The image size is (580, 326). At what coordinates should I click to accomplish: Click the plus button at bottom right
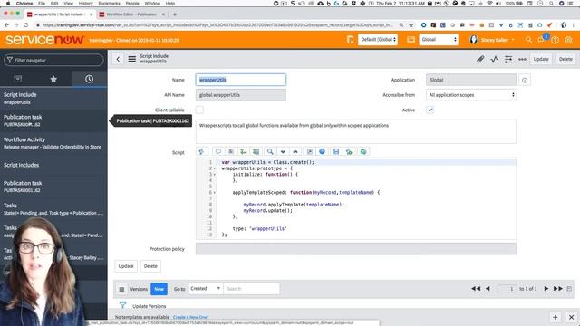pyautogui.click(x=556, y=317)
